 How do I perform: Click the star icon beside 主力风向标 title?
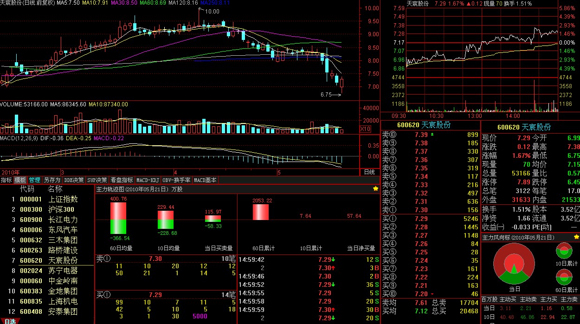pos(576,237)
